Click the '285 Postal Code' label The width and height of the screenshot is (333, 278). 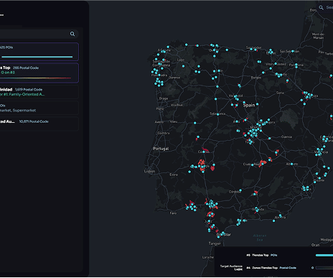tap(26, 68)
